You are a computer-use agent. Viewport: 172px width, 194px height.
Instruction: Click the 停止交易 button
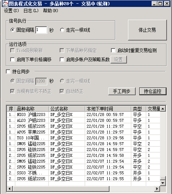(x=147, y=30)
